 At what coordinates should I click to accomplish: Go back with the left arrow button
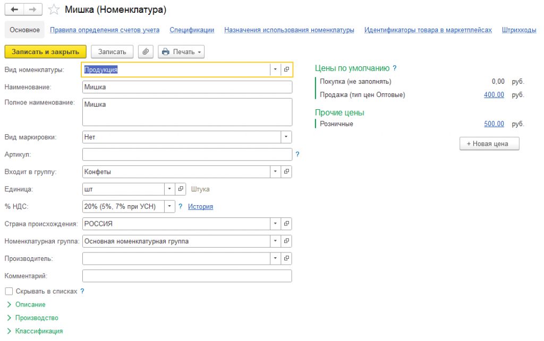click(14, 10)
